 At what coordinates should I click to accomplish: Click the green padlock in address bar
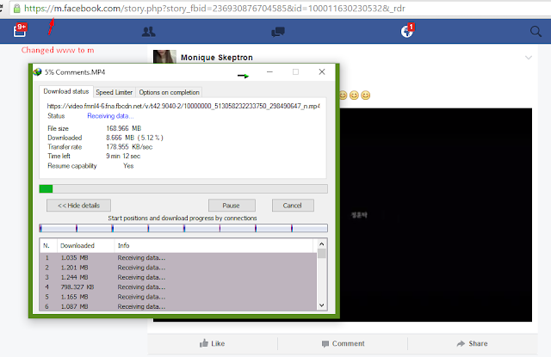click(16, 9)
